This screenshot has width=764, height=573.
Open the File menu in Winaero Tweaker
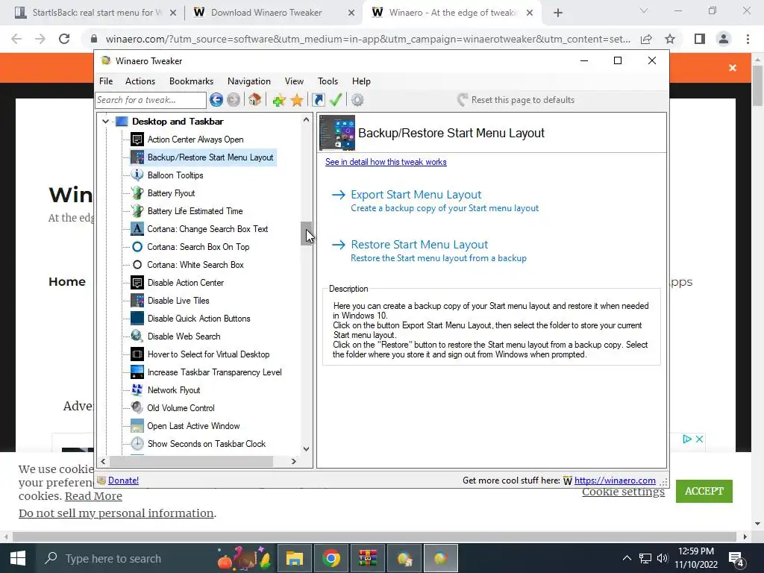pos(106,81)
